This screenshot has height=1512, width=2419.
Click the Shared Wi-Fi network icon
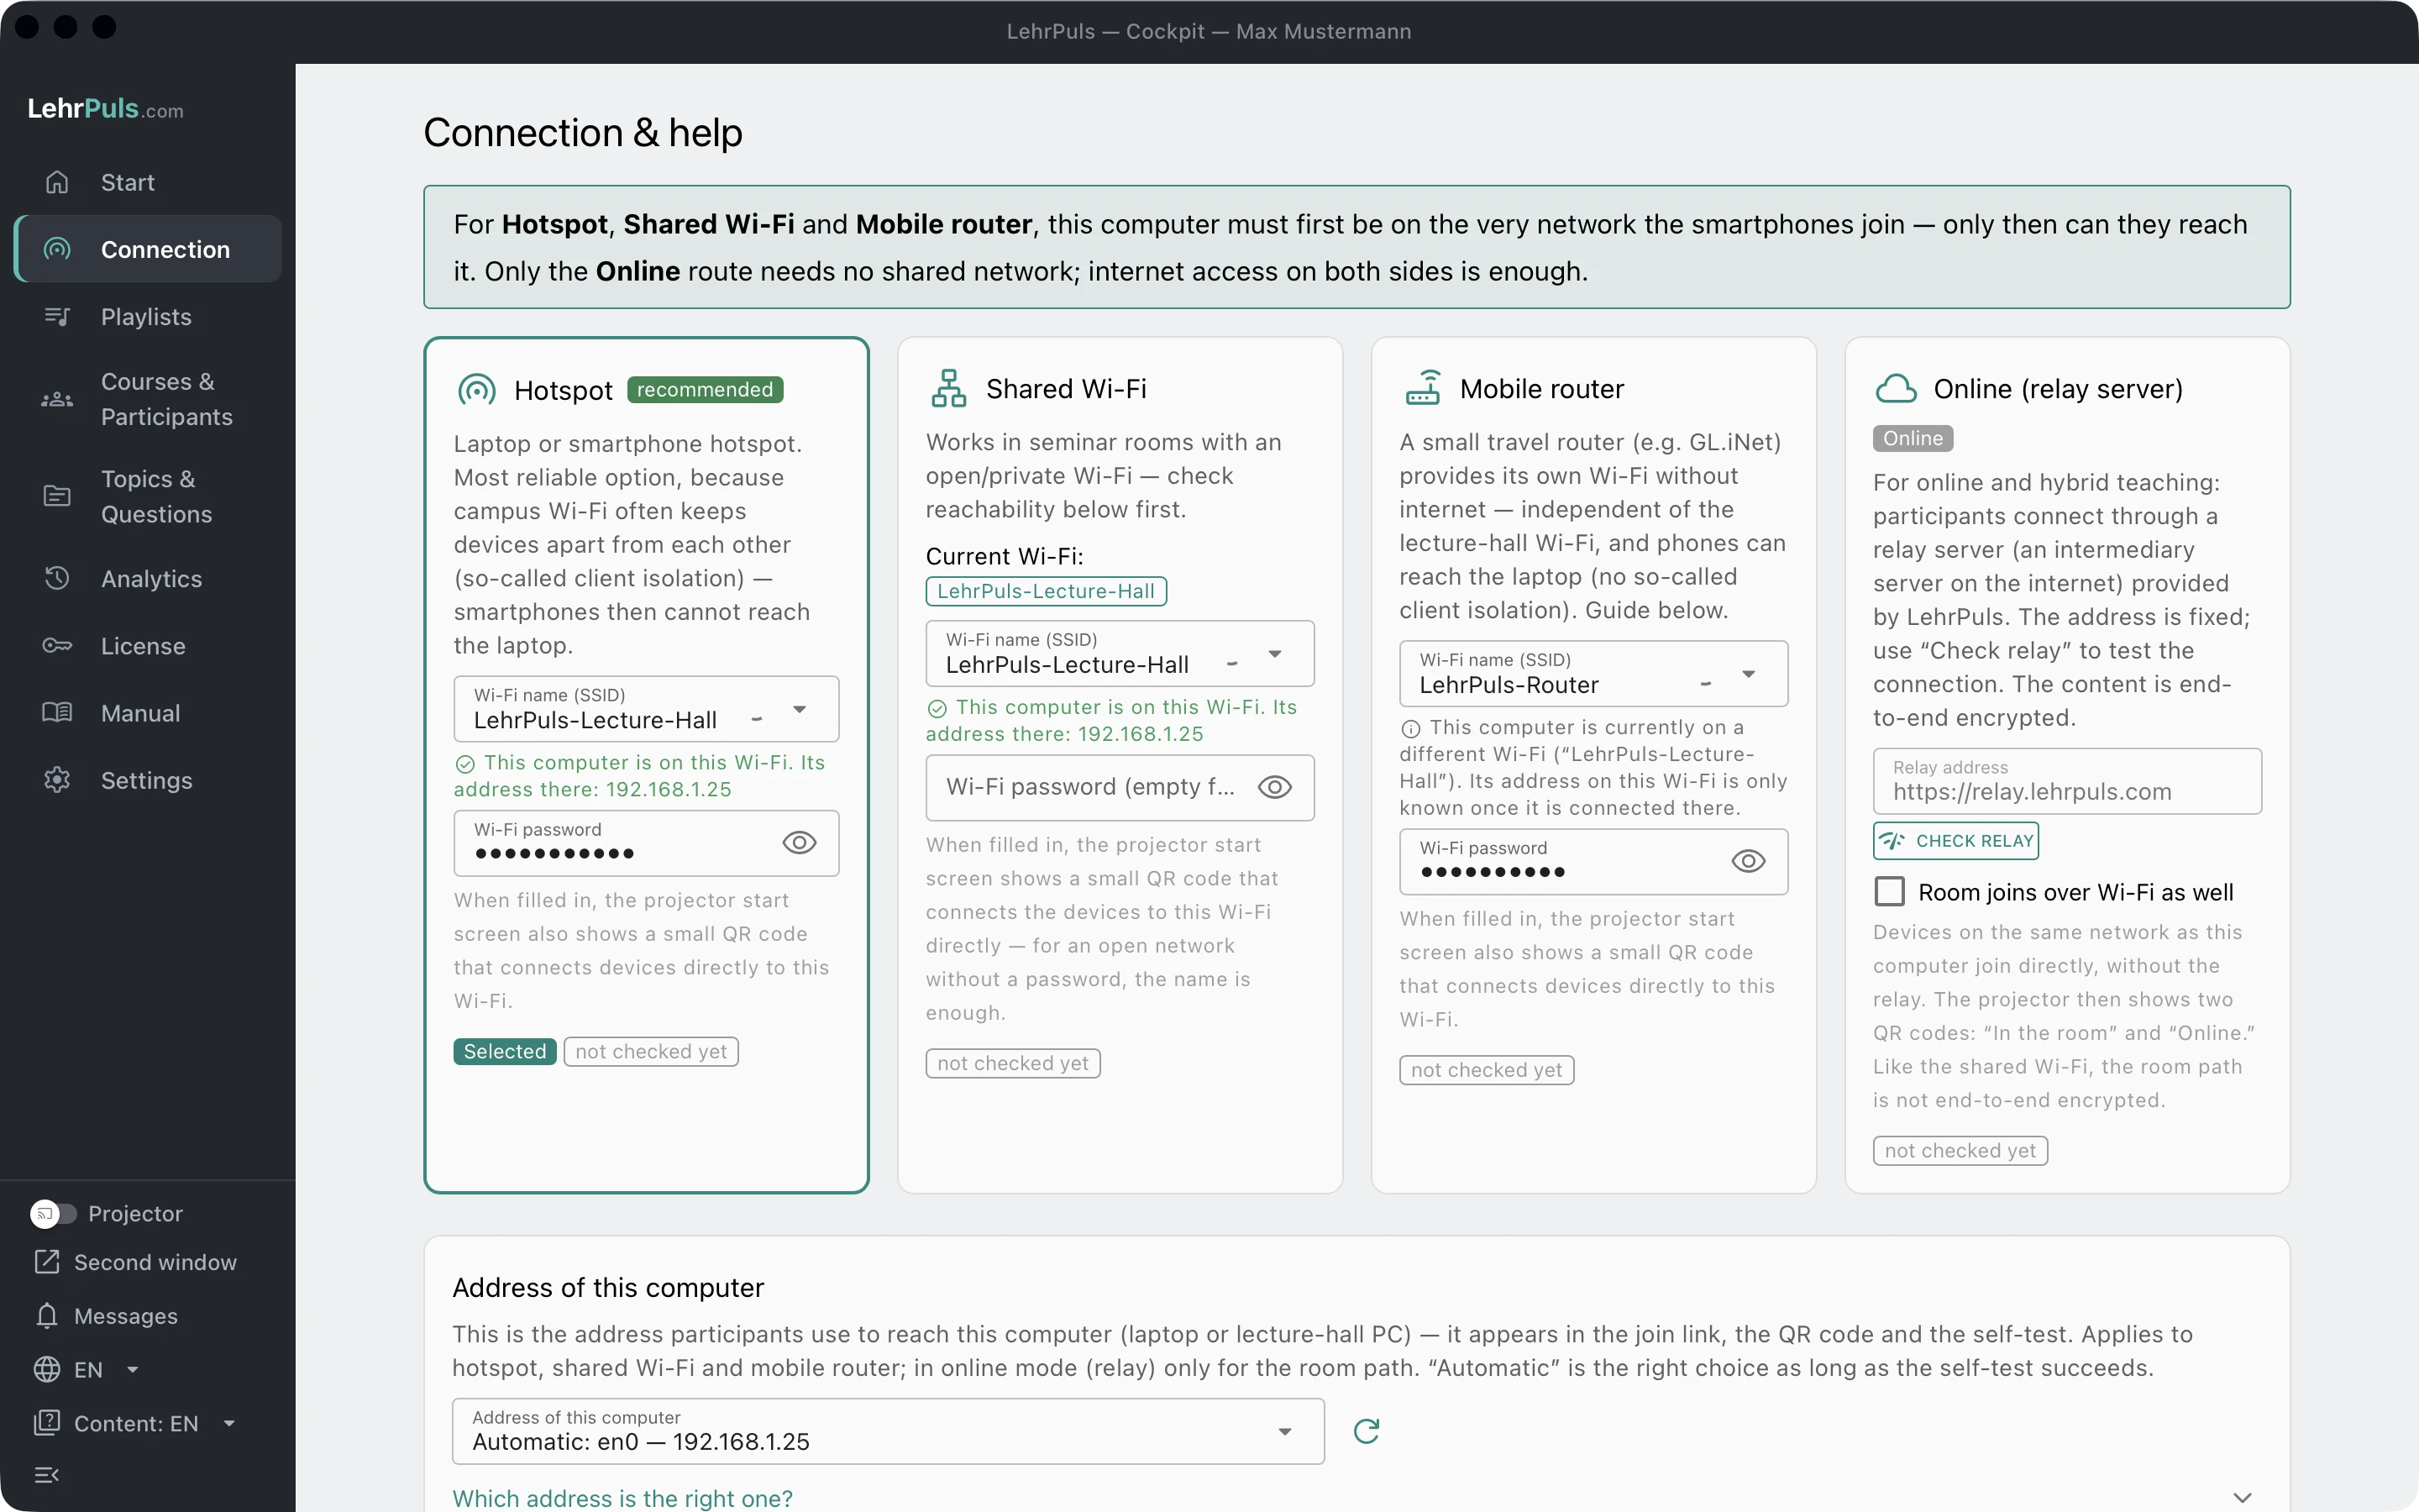(948, 388)
